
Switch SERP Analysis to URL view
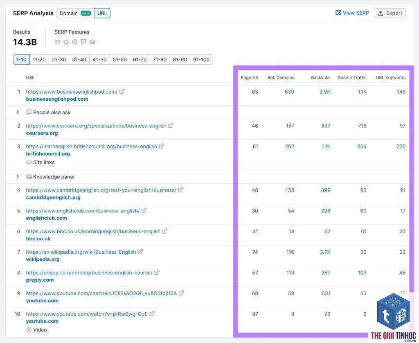tap(102, 13)
